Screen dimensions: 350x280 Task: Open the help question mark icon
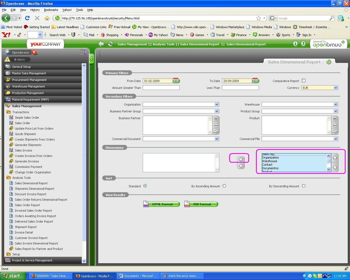303,44
